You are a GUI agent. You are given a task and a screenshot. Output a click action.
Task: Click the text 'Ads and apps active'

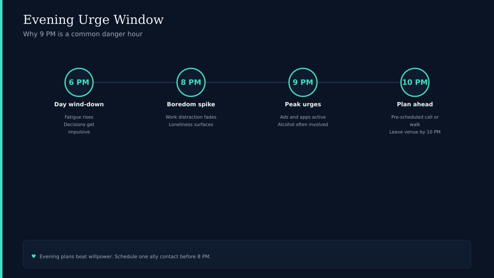303,117
